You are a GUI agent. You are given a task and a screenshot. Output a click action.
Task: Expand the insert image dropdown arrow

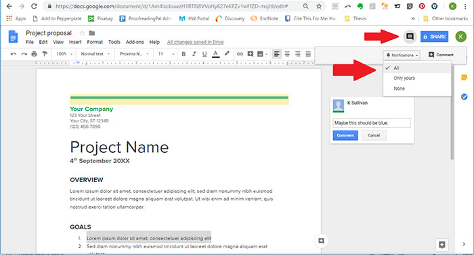(x=266, y=54)
